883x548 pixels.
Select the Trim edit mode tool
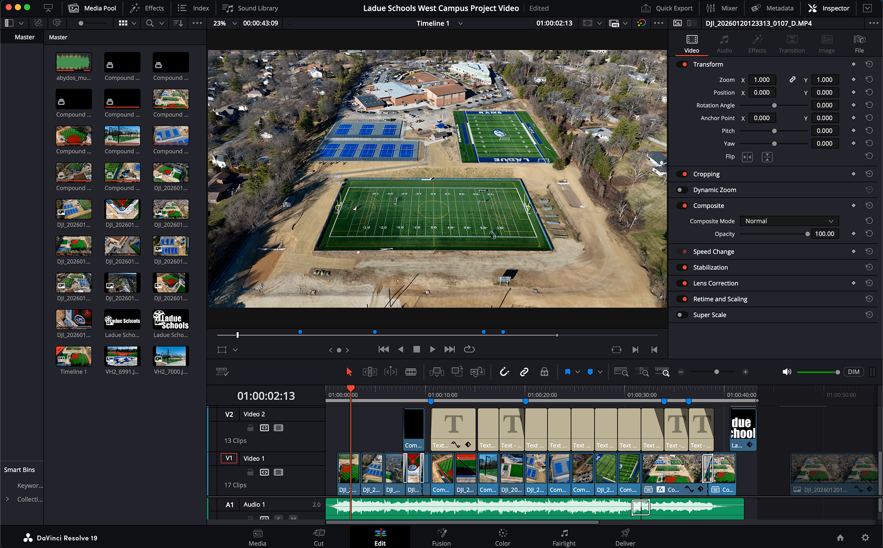[370, 372]
